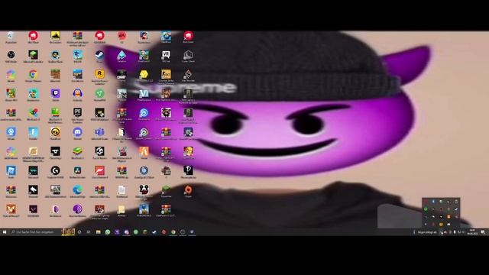Open the taskbar clock and date
Viewport: 489px width, 275px height.
click(472, 232)
